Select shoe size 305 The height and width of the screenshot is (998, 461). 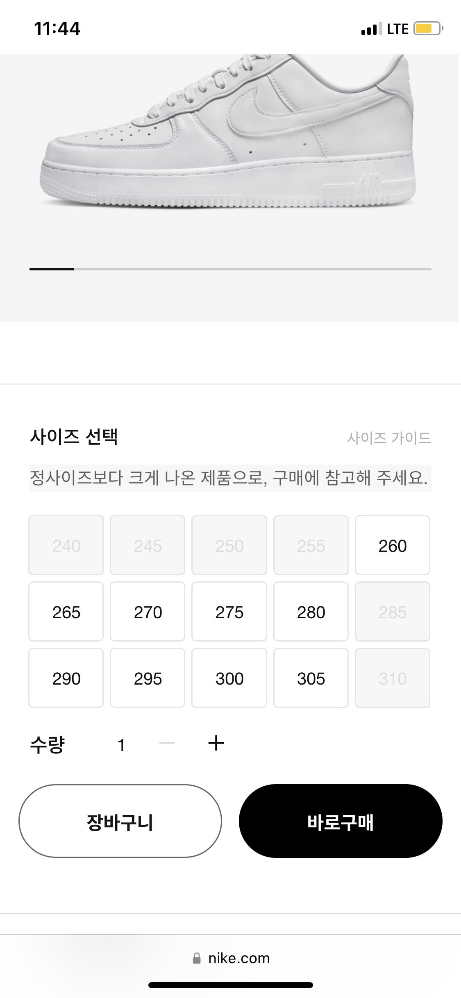[311, 678]
